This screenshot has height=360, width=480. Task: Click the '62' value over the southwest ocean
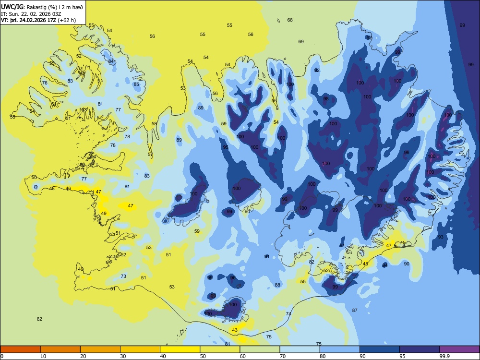(39, 319)
